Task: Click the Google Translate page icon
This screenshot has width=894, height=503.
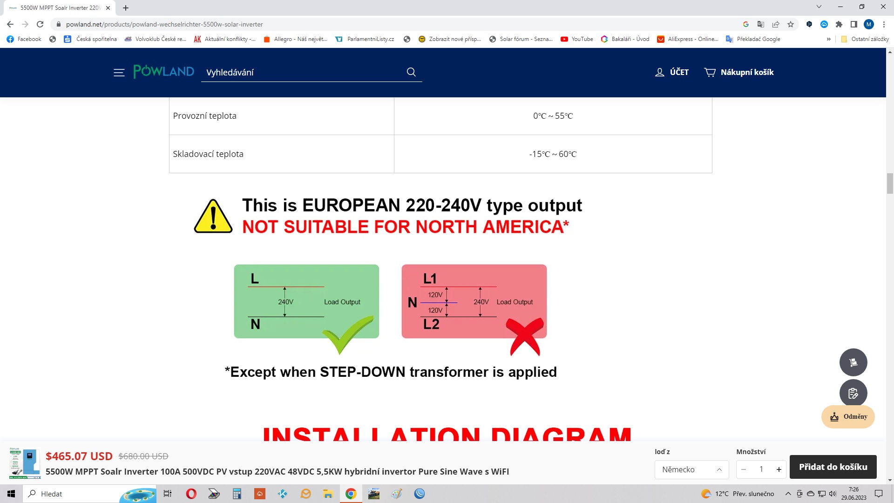Action: click(x=761, y=24)
